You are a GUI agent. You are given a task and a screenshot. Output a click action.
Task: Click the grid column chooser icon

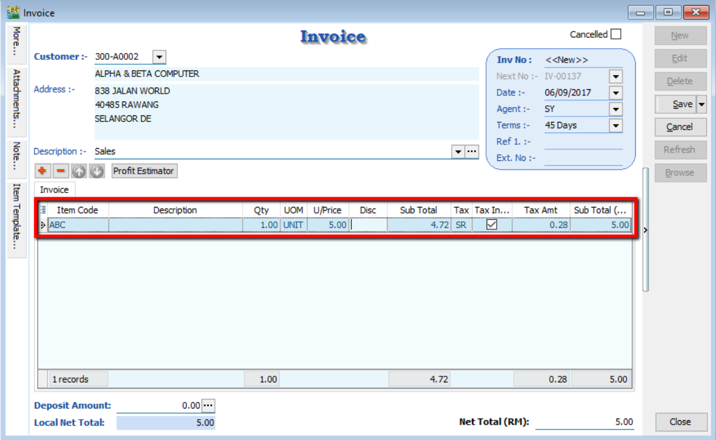click(x=43, y=210)
